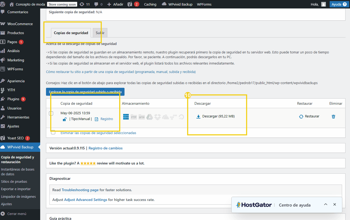Open Comentarios in the sidebar
This screenshot has height=220, width=350.
pyautogui.click(x=18, y=12)
